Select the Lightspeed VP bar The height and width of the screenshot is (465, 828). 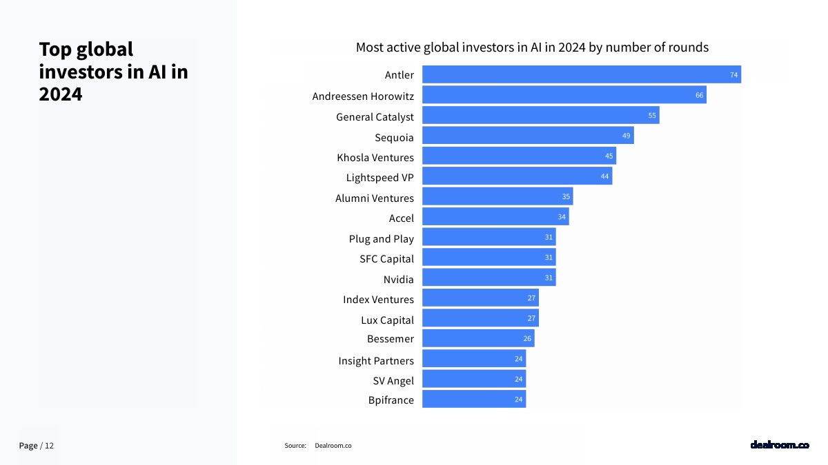point(517,176)
